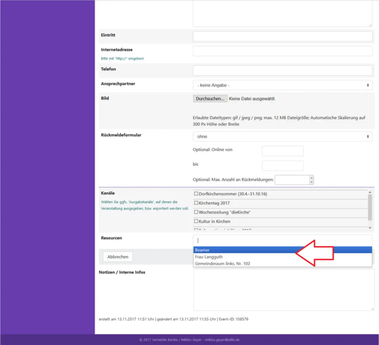Click the Abbrechen button
This screenshot has width=379, height=345.
pyautogui.click(x=118, y=257)
